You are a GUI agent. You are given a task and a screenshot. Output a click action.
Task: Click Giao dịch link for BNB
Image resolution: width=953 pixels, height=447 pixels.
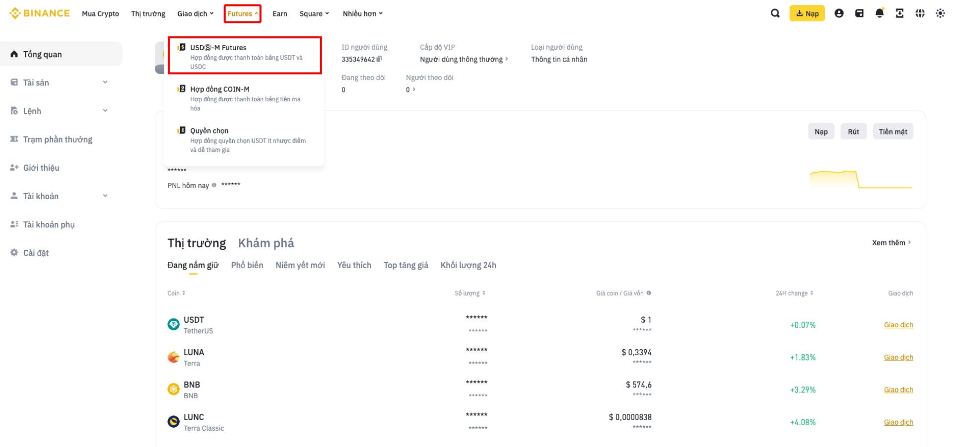pyautogui.click(x=898, y=390)
